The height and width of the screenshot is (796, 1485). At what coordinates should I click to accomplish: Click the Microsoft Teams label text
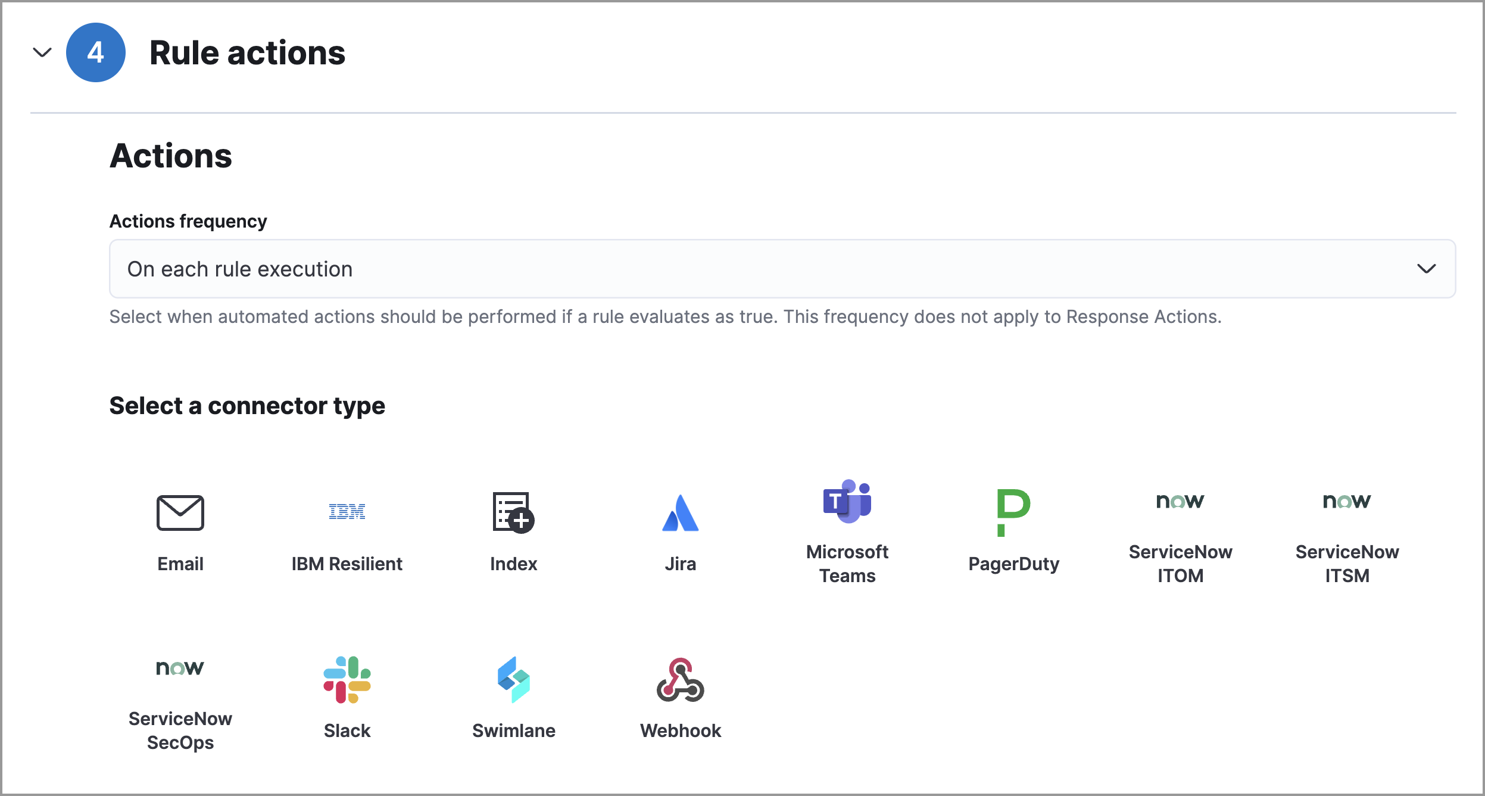tap(847, 564)
